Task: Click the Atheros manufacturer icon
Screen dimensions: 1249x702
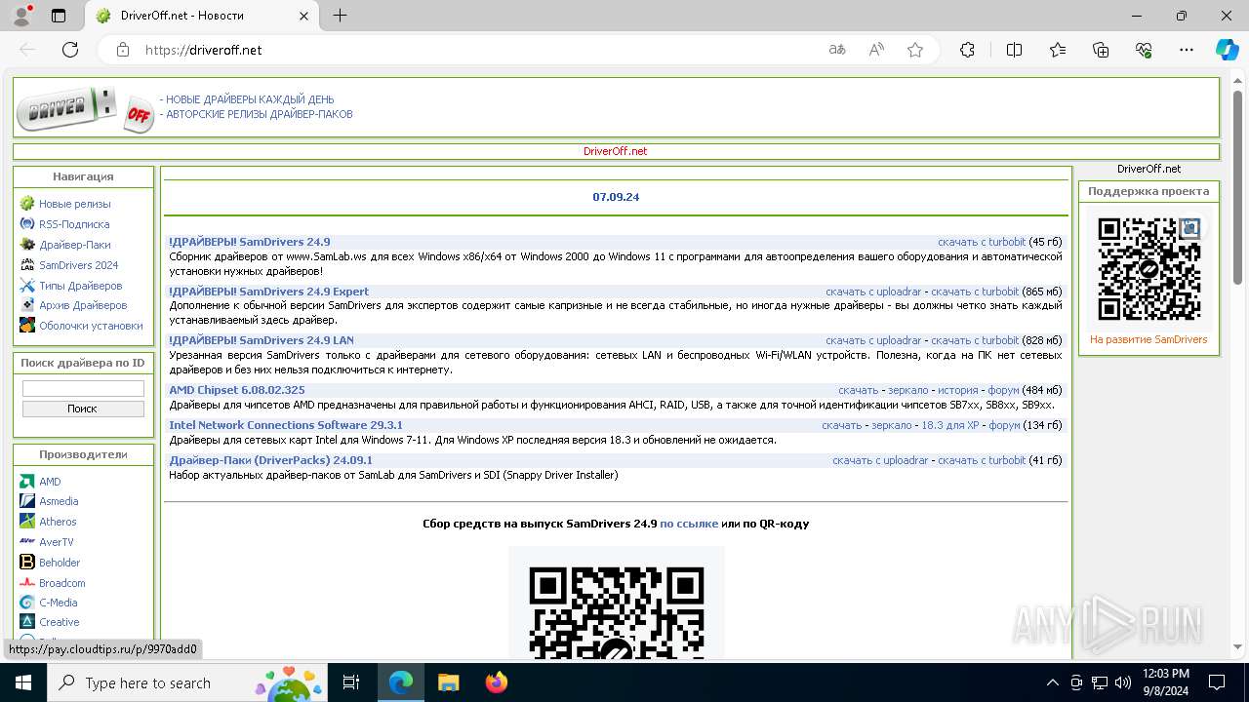Action: click(x=27, y=522)
